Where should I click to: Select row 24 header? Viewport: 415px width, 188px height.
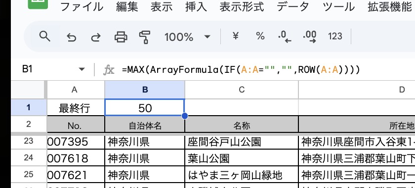tap(29, 157)
